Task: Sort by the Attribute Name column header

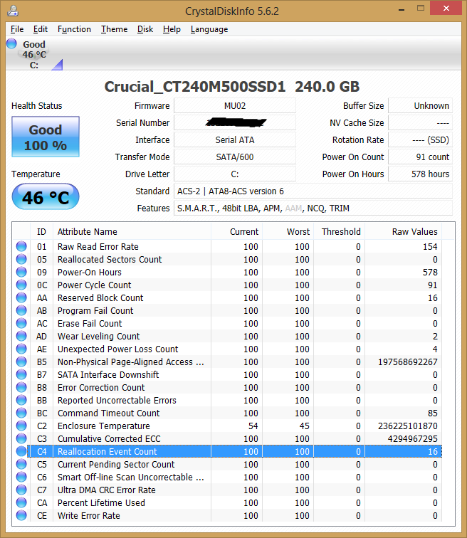Action: point(132,231)
